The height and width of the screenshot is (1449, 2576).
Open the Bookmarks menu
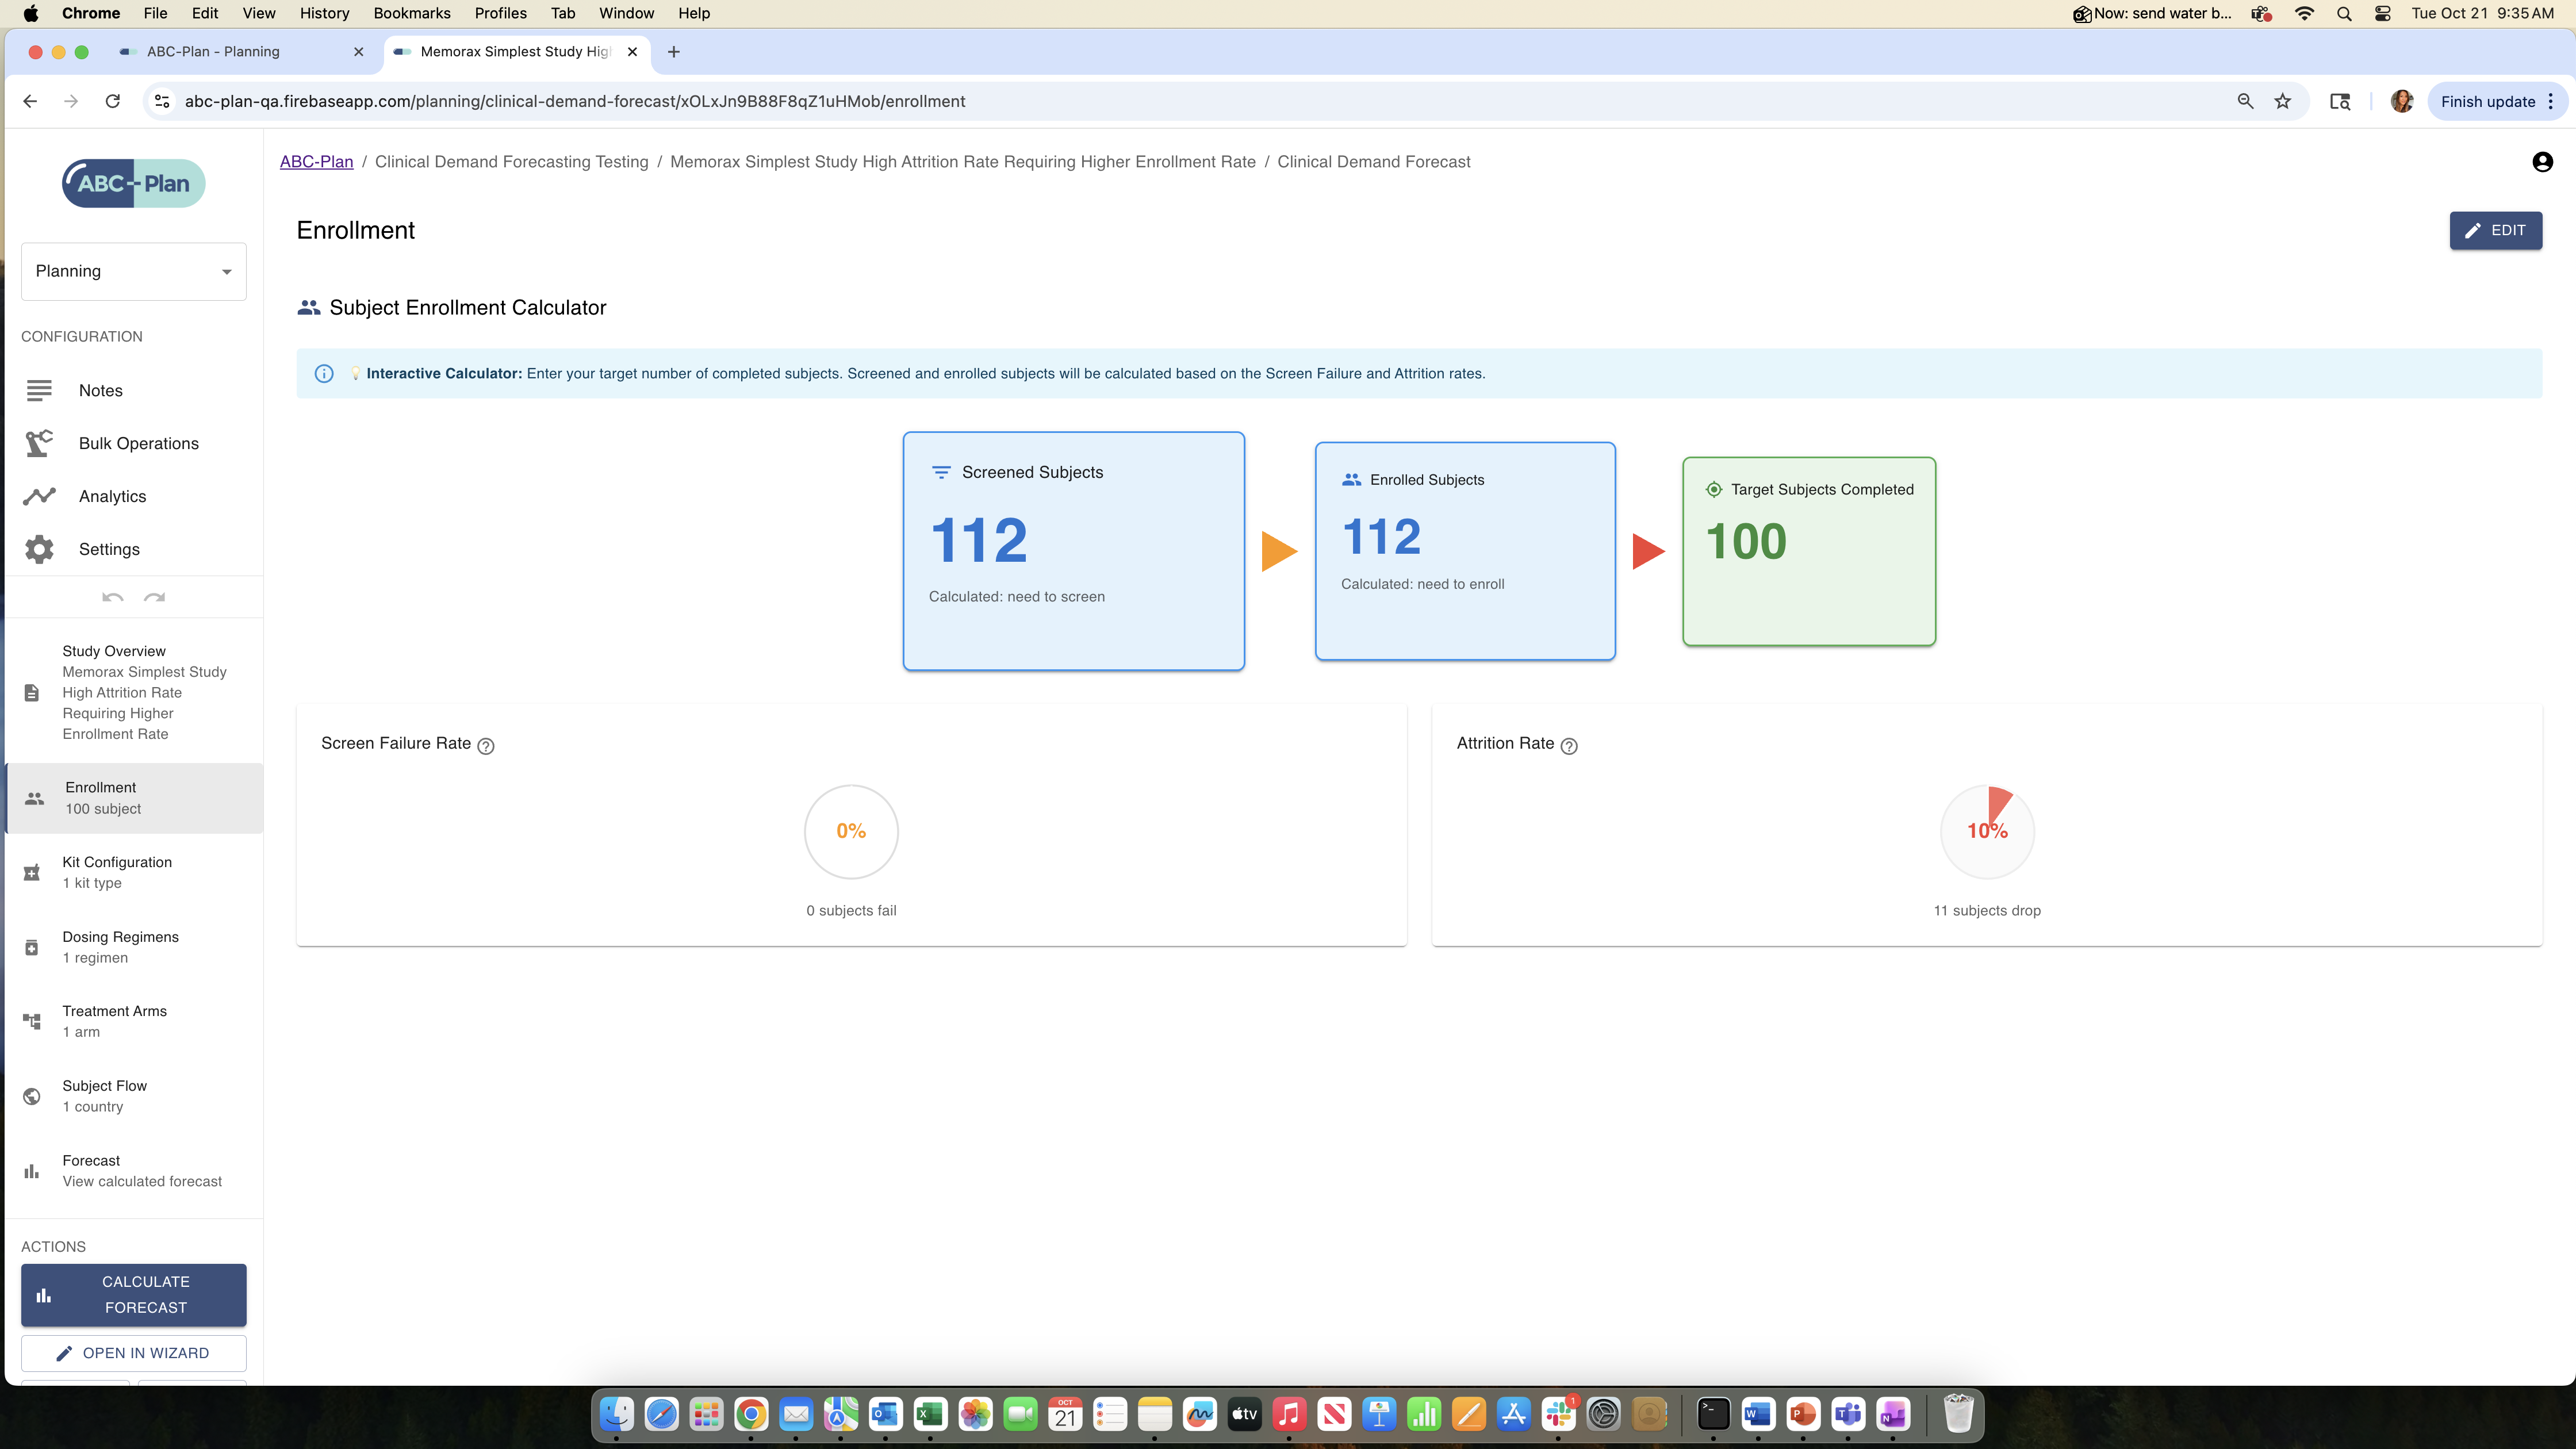pyautogui.click(x=411, y=13)
